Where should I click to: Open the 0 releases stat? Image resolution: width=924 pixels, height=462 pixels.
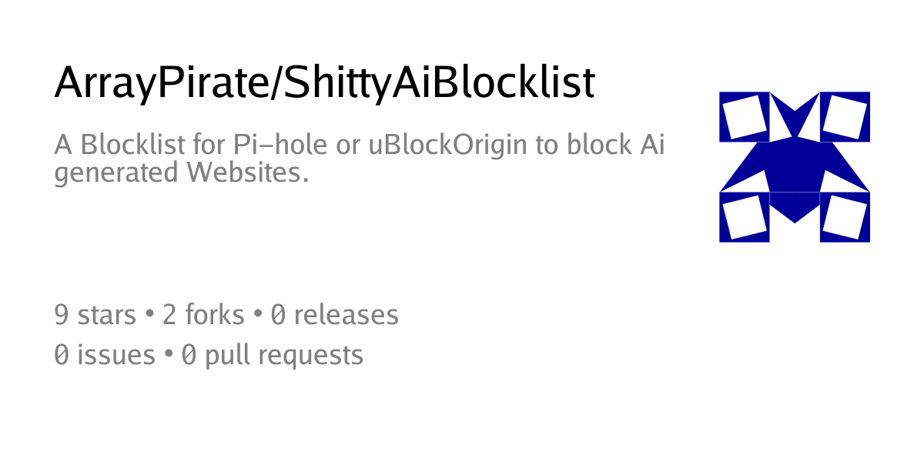(x=334, y=315)
